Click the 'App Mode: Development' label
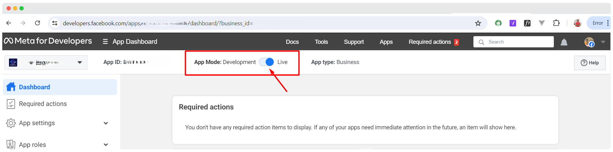 pyautogui.click(x=225, y=62)
